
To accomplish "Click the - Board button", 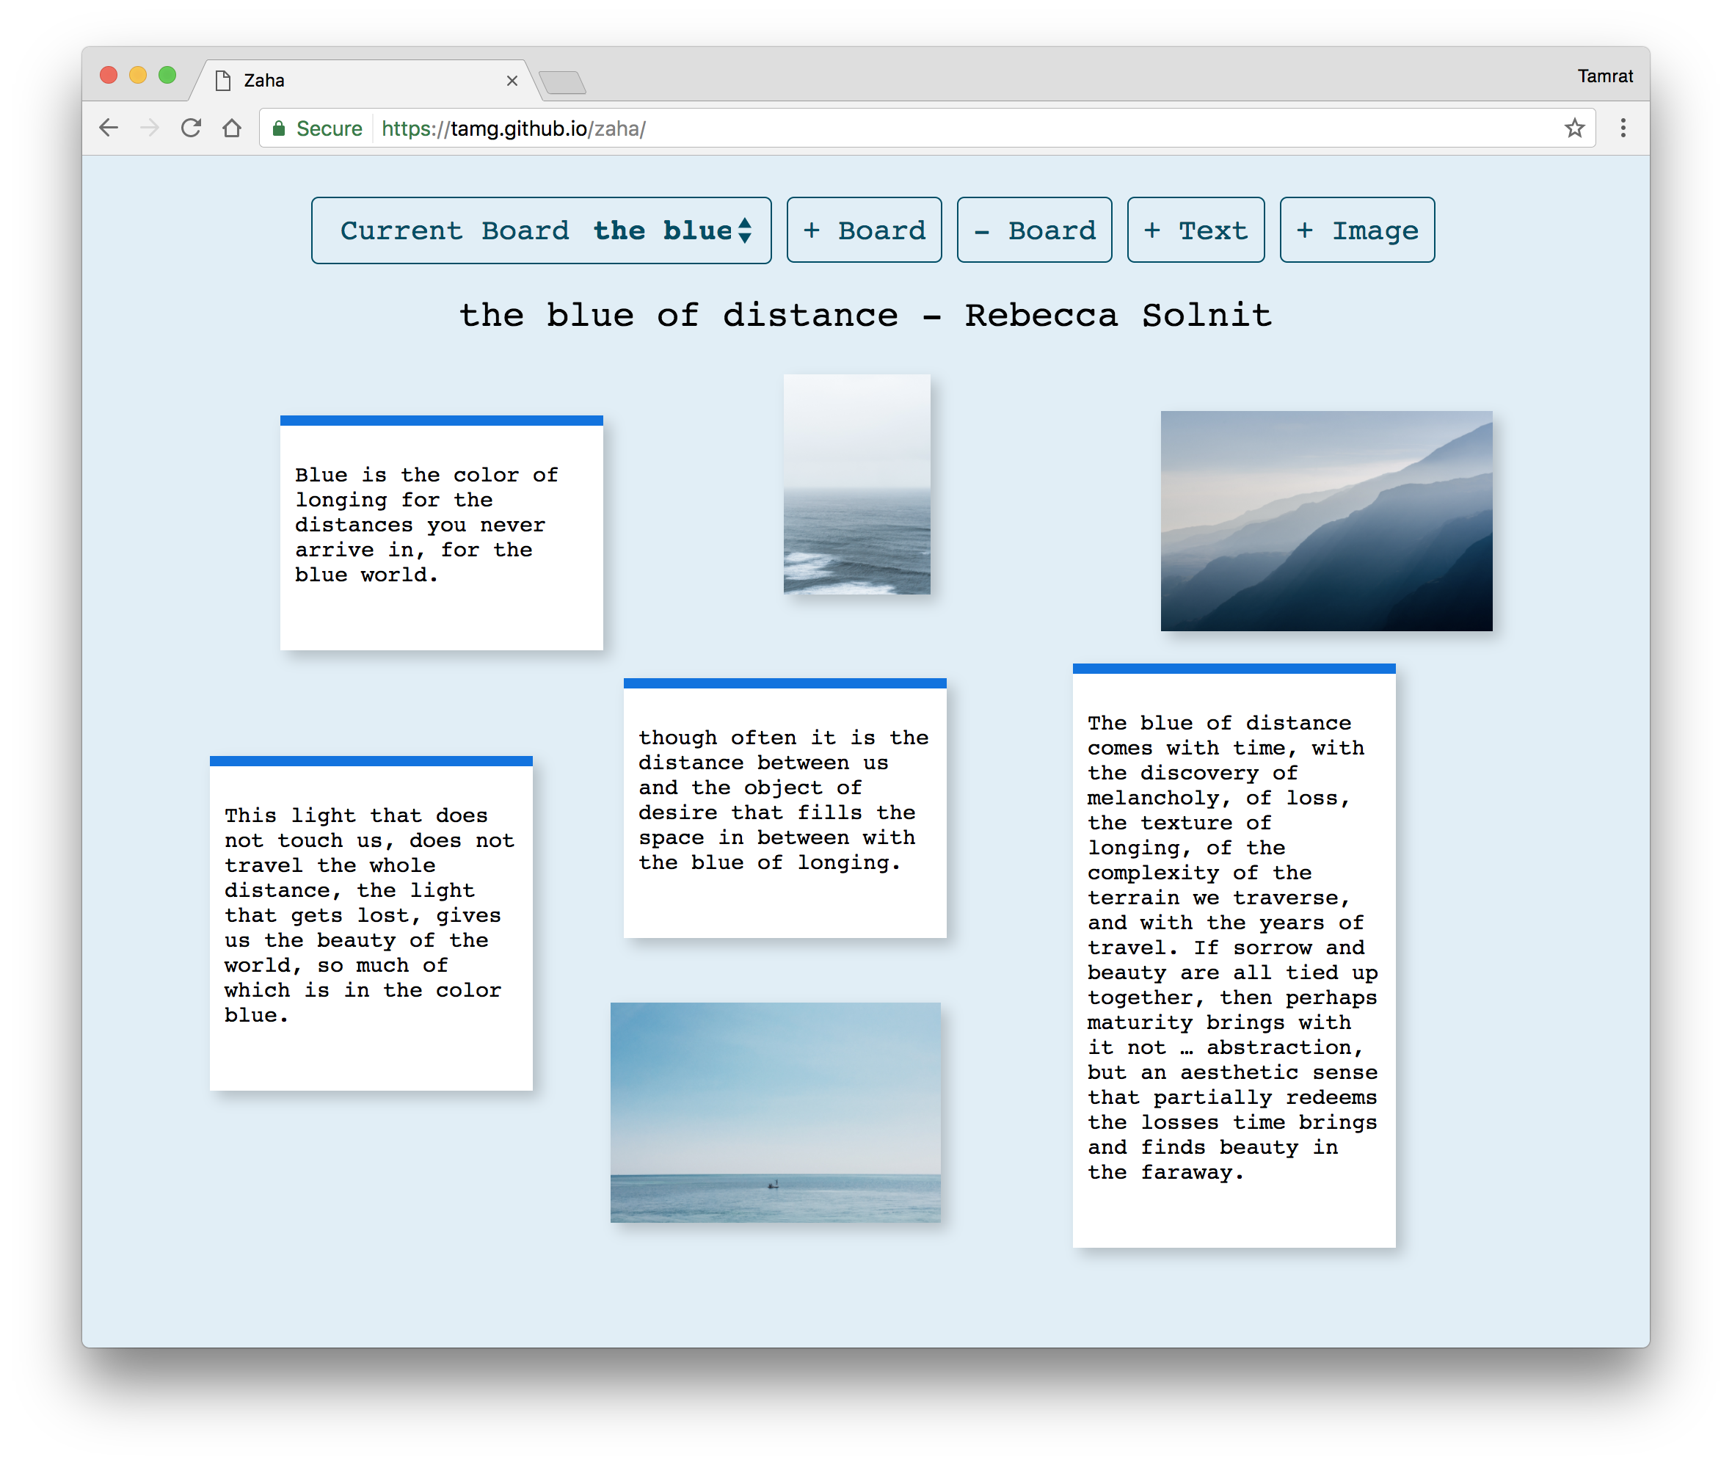I will pyautogui.click(x=1034, y=230).
